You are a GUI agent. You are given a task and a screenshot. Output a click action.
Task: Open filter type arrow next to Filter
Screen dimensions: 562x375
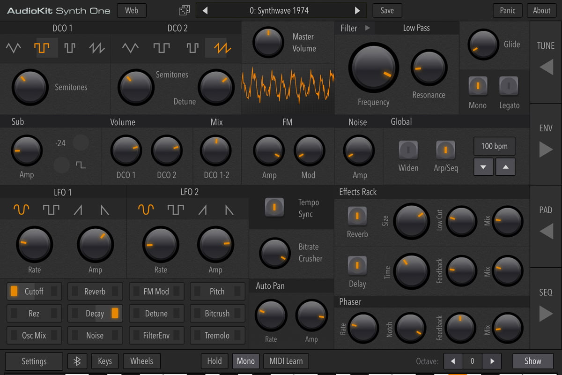[368, 28]
